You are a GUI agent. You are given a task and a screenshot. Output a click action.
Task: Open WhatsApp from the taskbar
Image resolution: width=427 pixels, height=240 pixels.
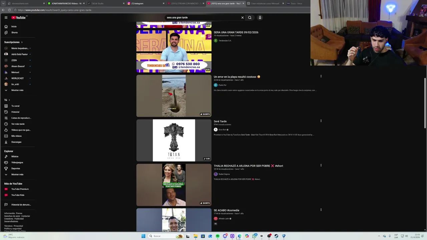click(255, 236)
